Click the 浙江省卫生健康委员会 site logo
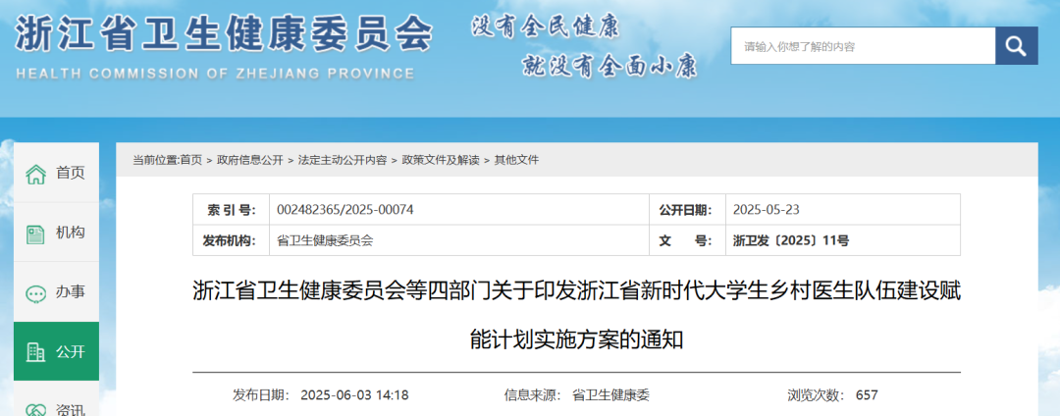 (x=223, y=33)
